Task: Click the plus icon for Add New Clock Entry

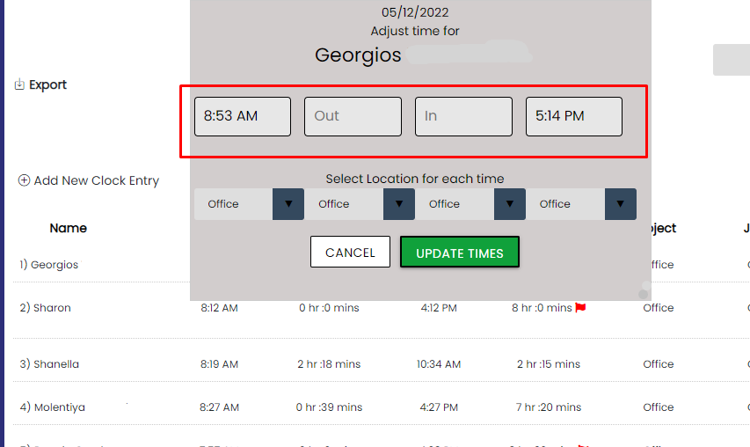Action: [x=24, y=180]
